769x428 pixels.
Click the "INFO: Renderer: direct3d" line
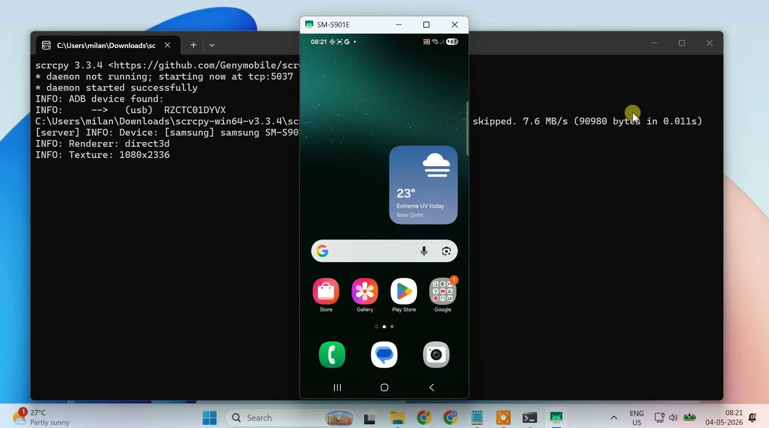click(x=102, y=143)
